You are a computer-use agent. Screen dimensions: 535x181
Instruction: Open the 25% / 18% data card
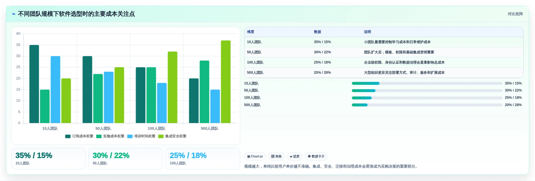click(203, 159)
